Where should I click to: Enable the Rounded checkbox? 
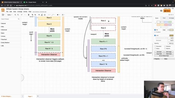click(x=155, y=46)
